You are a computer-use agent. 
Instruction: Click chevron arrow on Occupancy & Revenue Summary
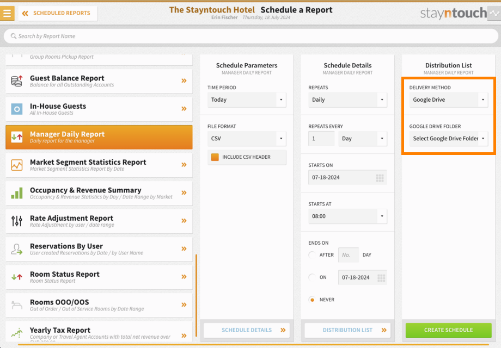pyautogui.click(x=184, y=192)
